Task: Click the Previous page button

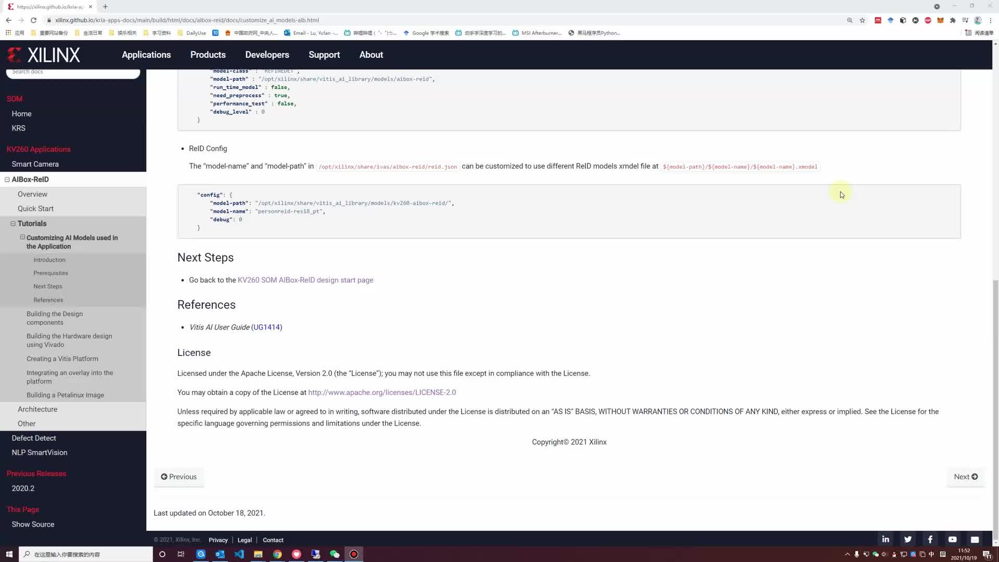Action: (x=179, y=476)
